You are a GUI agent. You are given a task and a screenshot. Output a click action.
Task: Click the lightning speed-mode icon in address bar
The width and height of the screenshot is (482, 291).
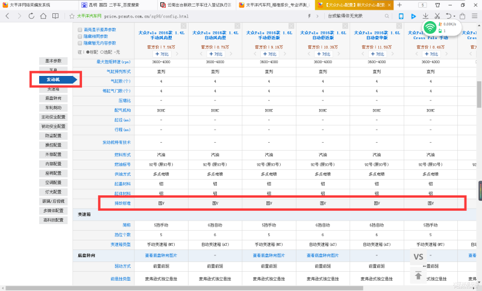[x=309, y=16]
